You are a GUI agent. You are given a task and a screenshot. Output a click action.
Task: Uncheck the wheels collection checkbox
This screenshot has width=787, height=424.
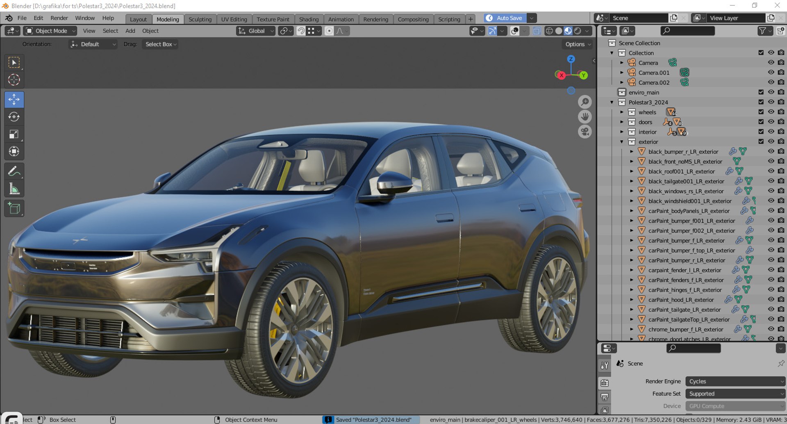[x=761, y=112]
